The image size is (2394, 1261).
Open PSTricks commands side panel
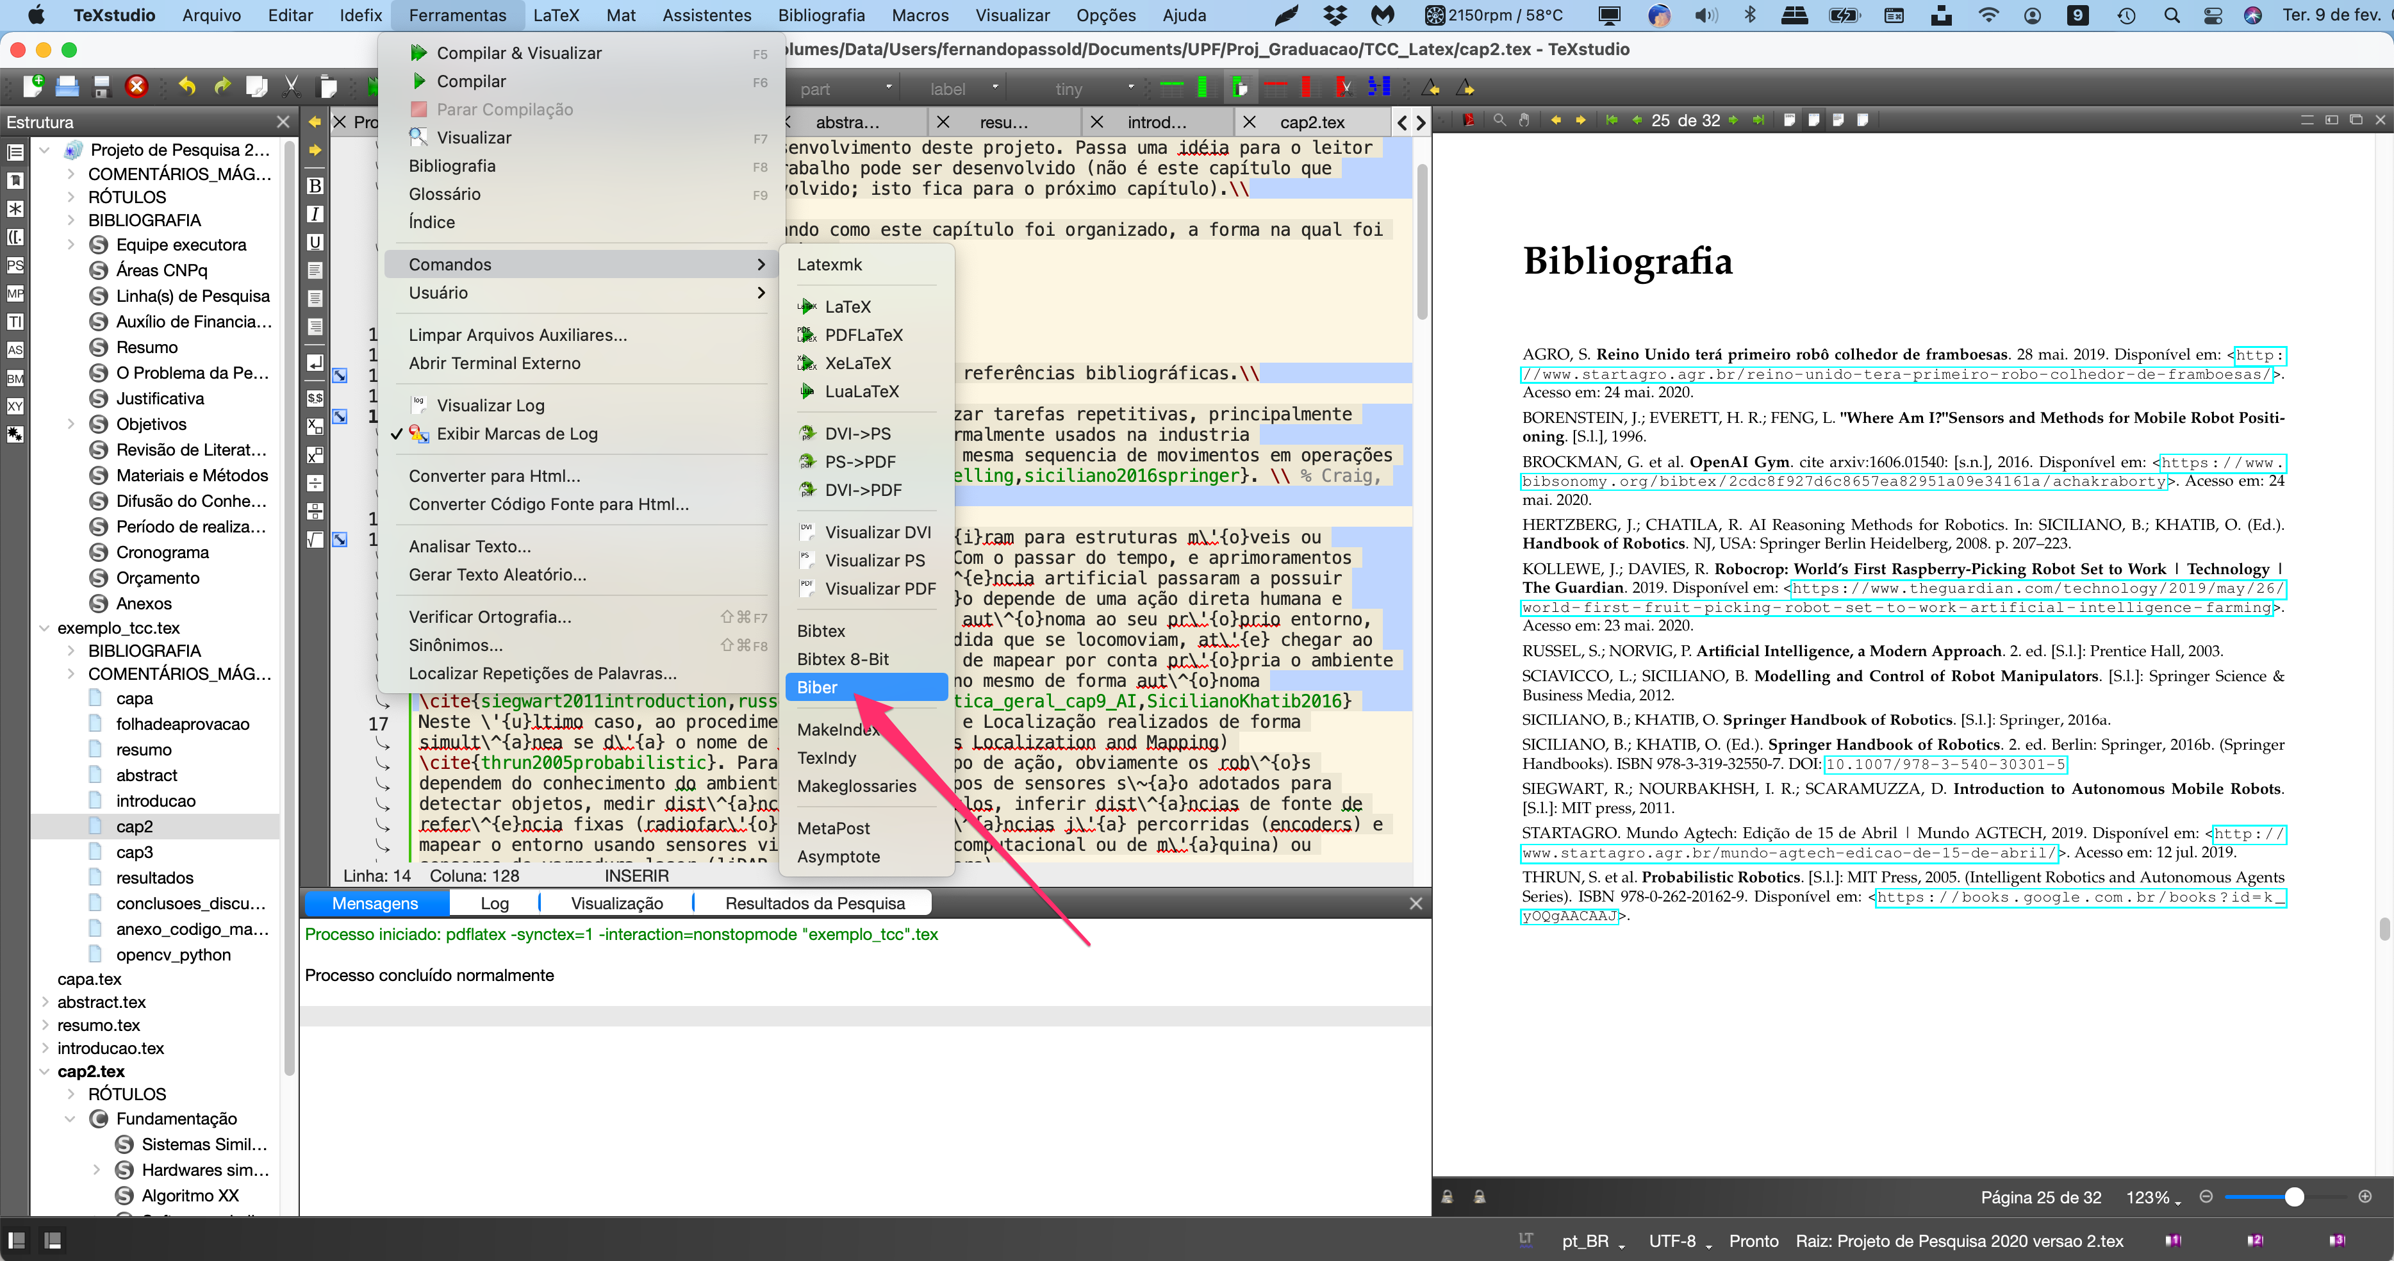(x=15, y=265)
